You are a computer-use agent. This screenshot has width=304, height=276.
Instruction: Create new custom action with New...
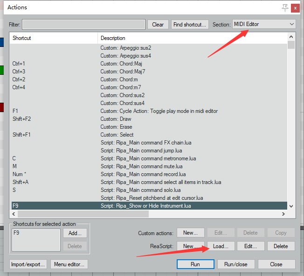(190, 233)
